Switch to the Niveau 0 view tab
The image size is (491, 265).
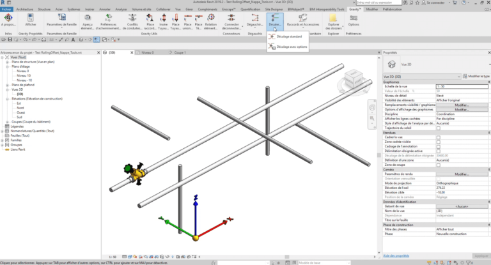[147, 52]
